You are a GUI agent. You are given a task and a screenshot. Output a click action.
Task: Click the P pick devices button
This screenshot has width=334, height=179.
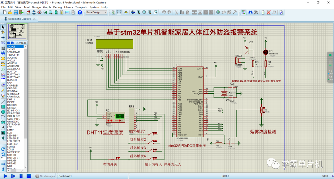(x=9, y=43)
